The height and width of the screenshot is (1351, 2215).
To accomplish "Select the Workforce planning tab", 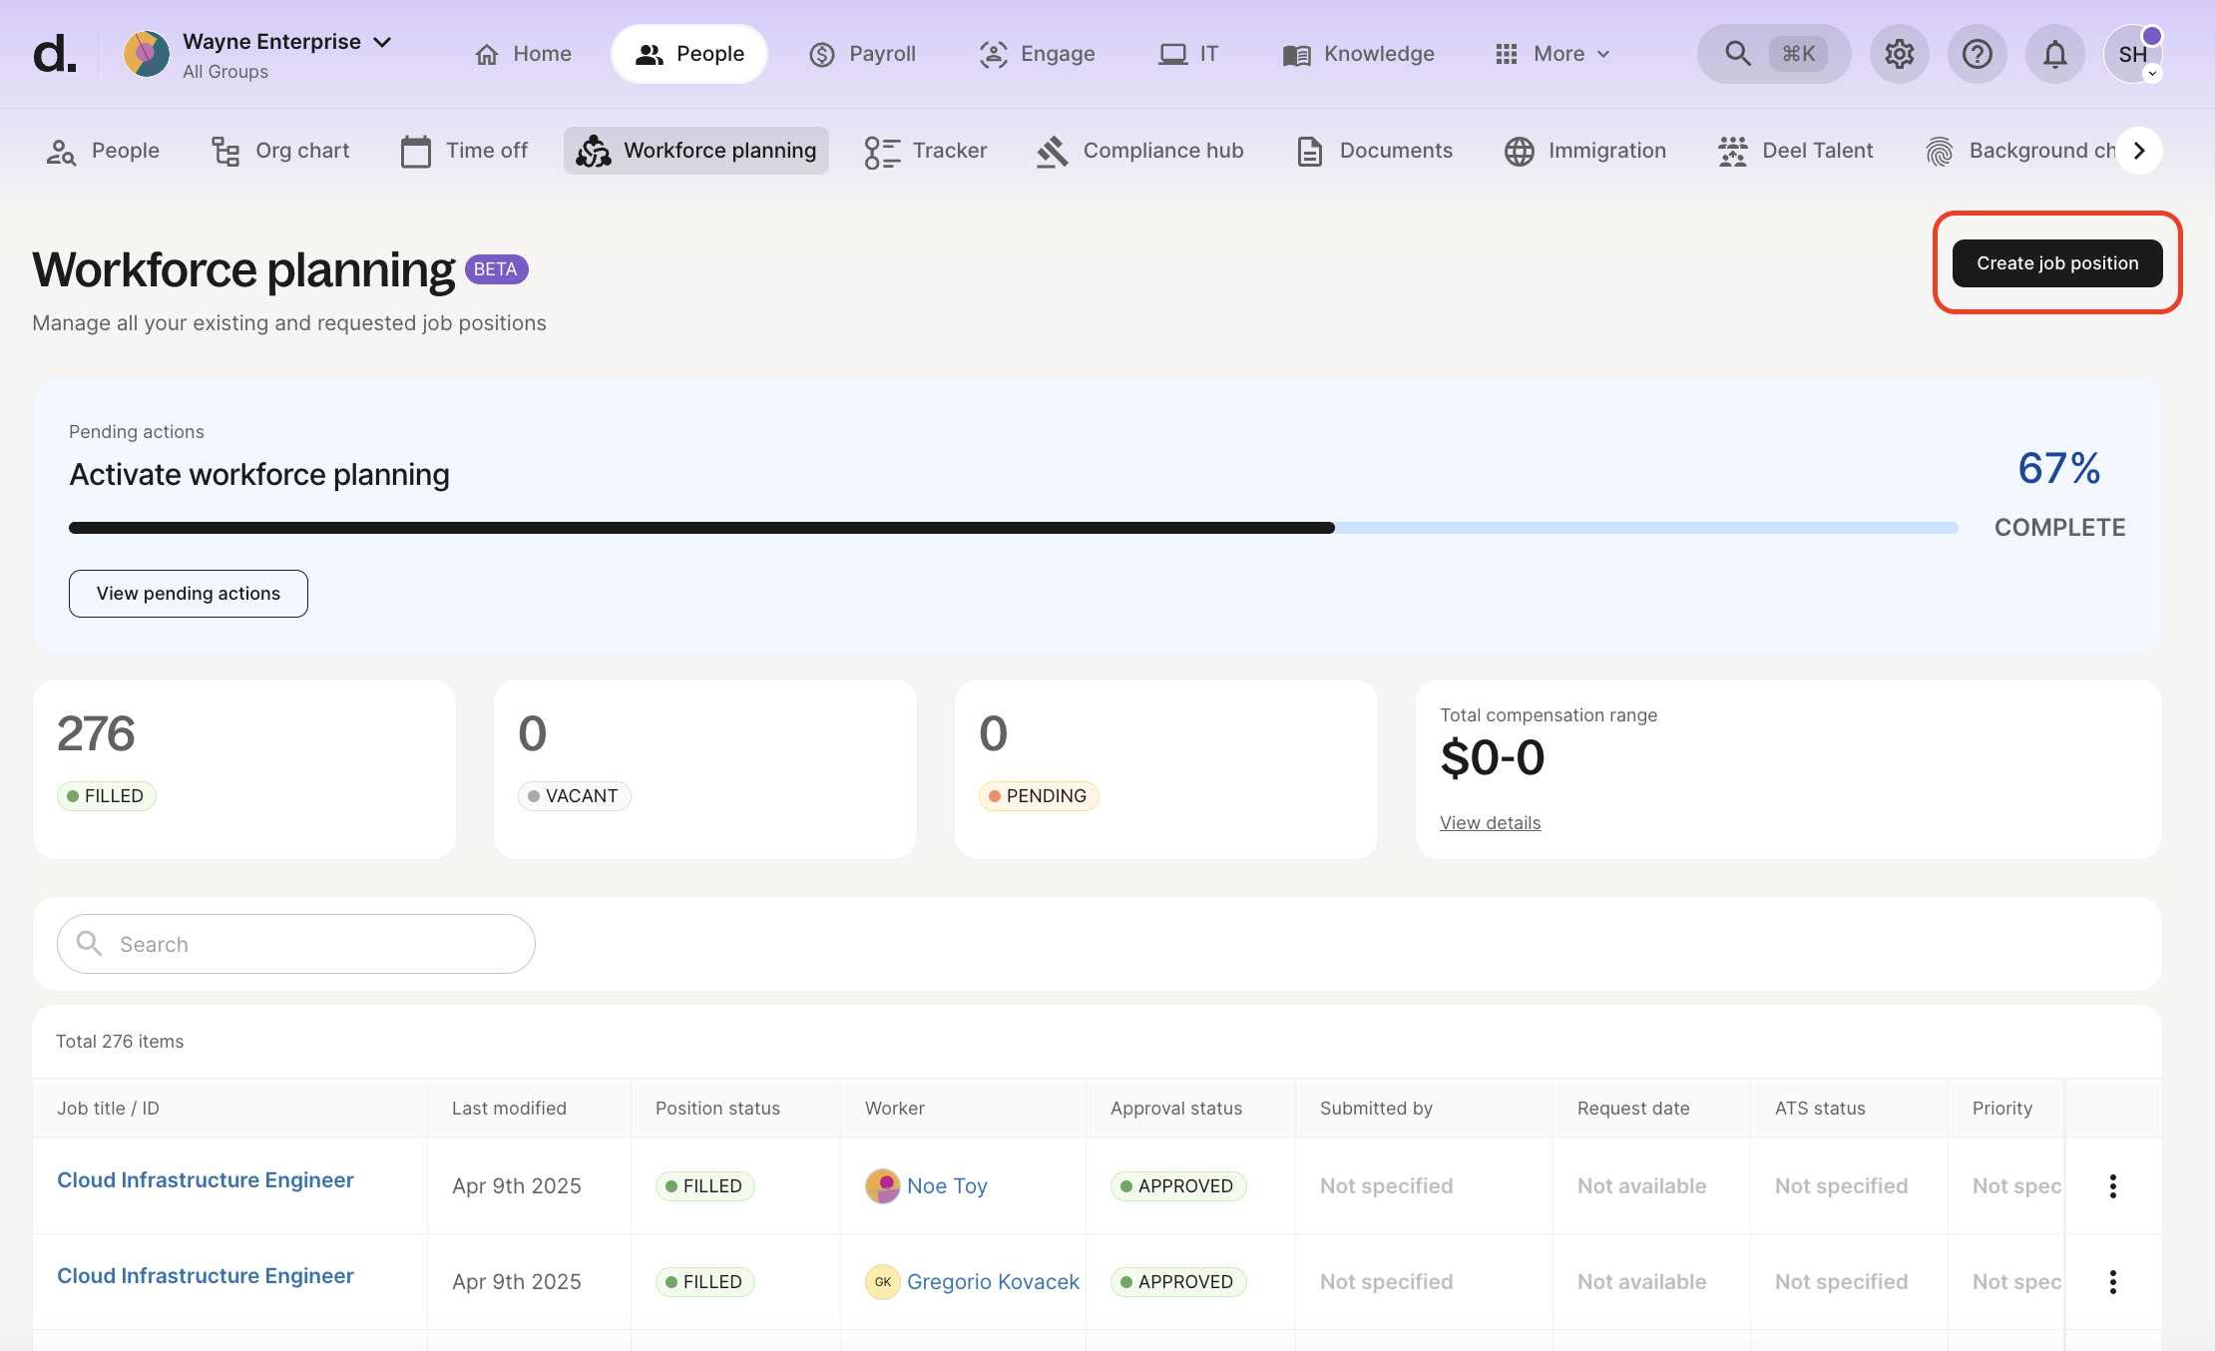I will coord(696,151).
